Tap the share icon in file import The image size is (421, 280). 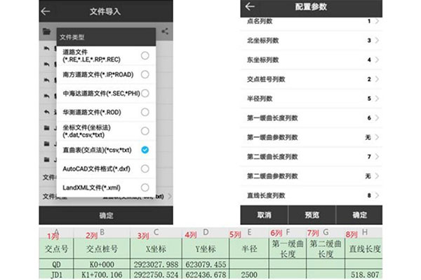tap(165, 31)
